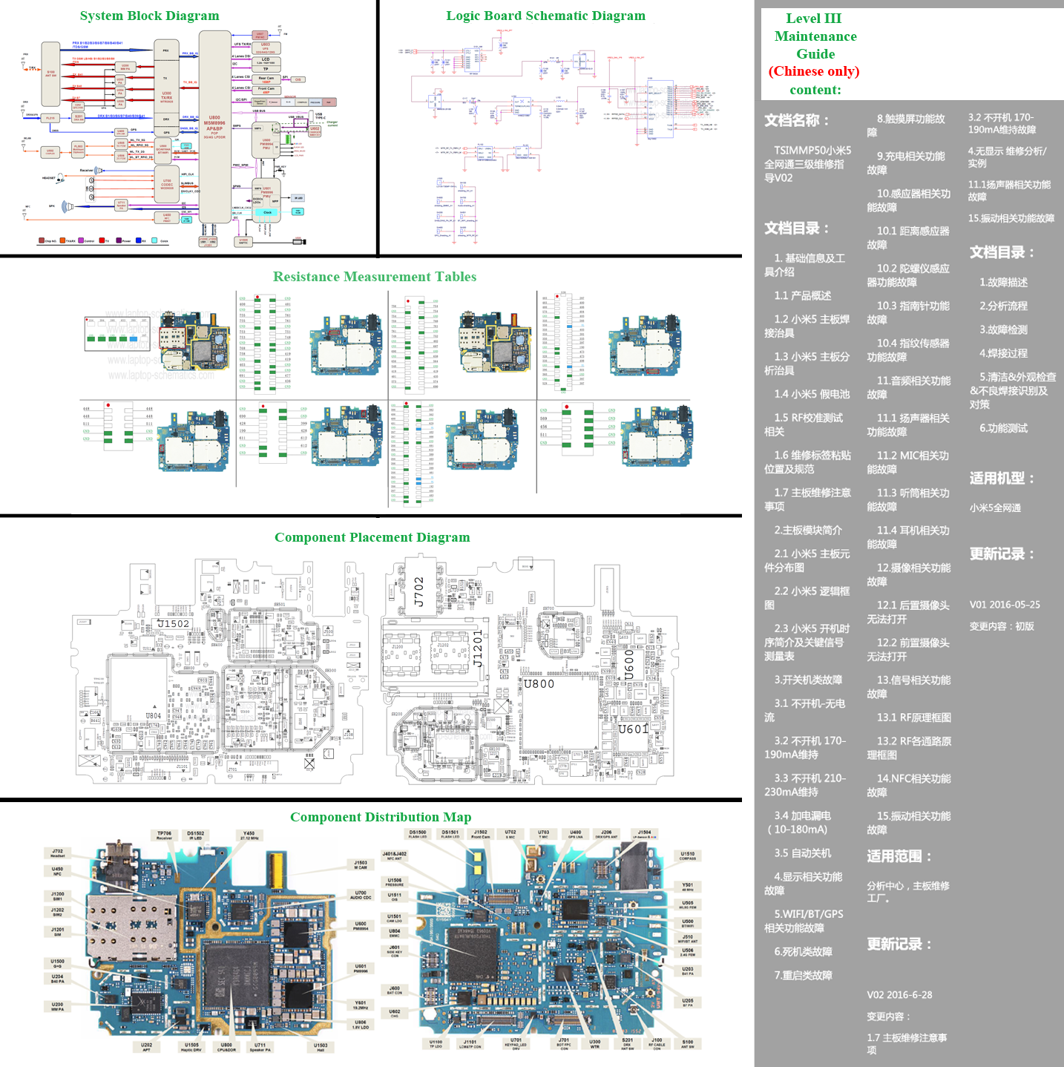
Task: Click the cyan Clock block inside U601
Action: coord(267,212)
